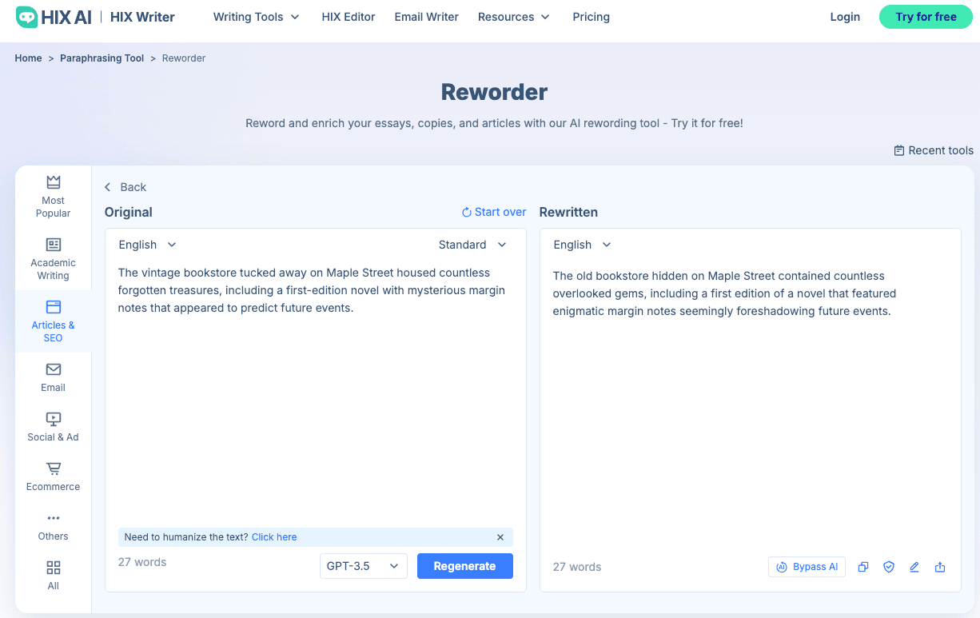
Task: Dismiss the humanize text banner
Action: tap(500, 537)
